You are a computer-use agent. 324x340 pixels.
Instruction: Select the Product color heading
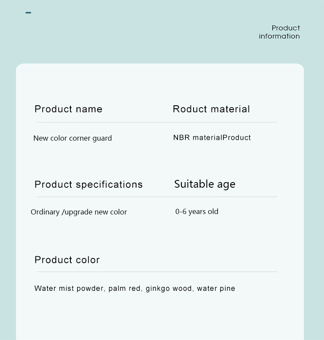click(x=67, y=260)
